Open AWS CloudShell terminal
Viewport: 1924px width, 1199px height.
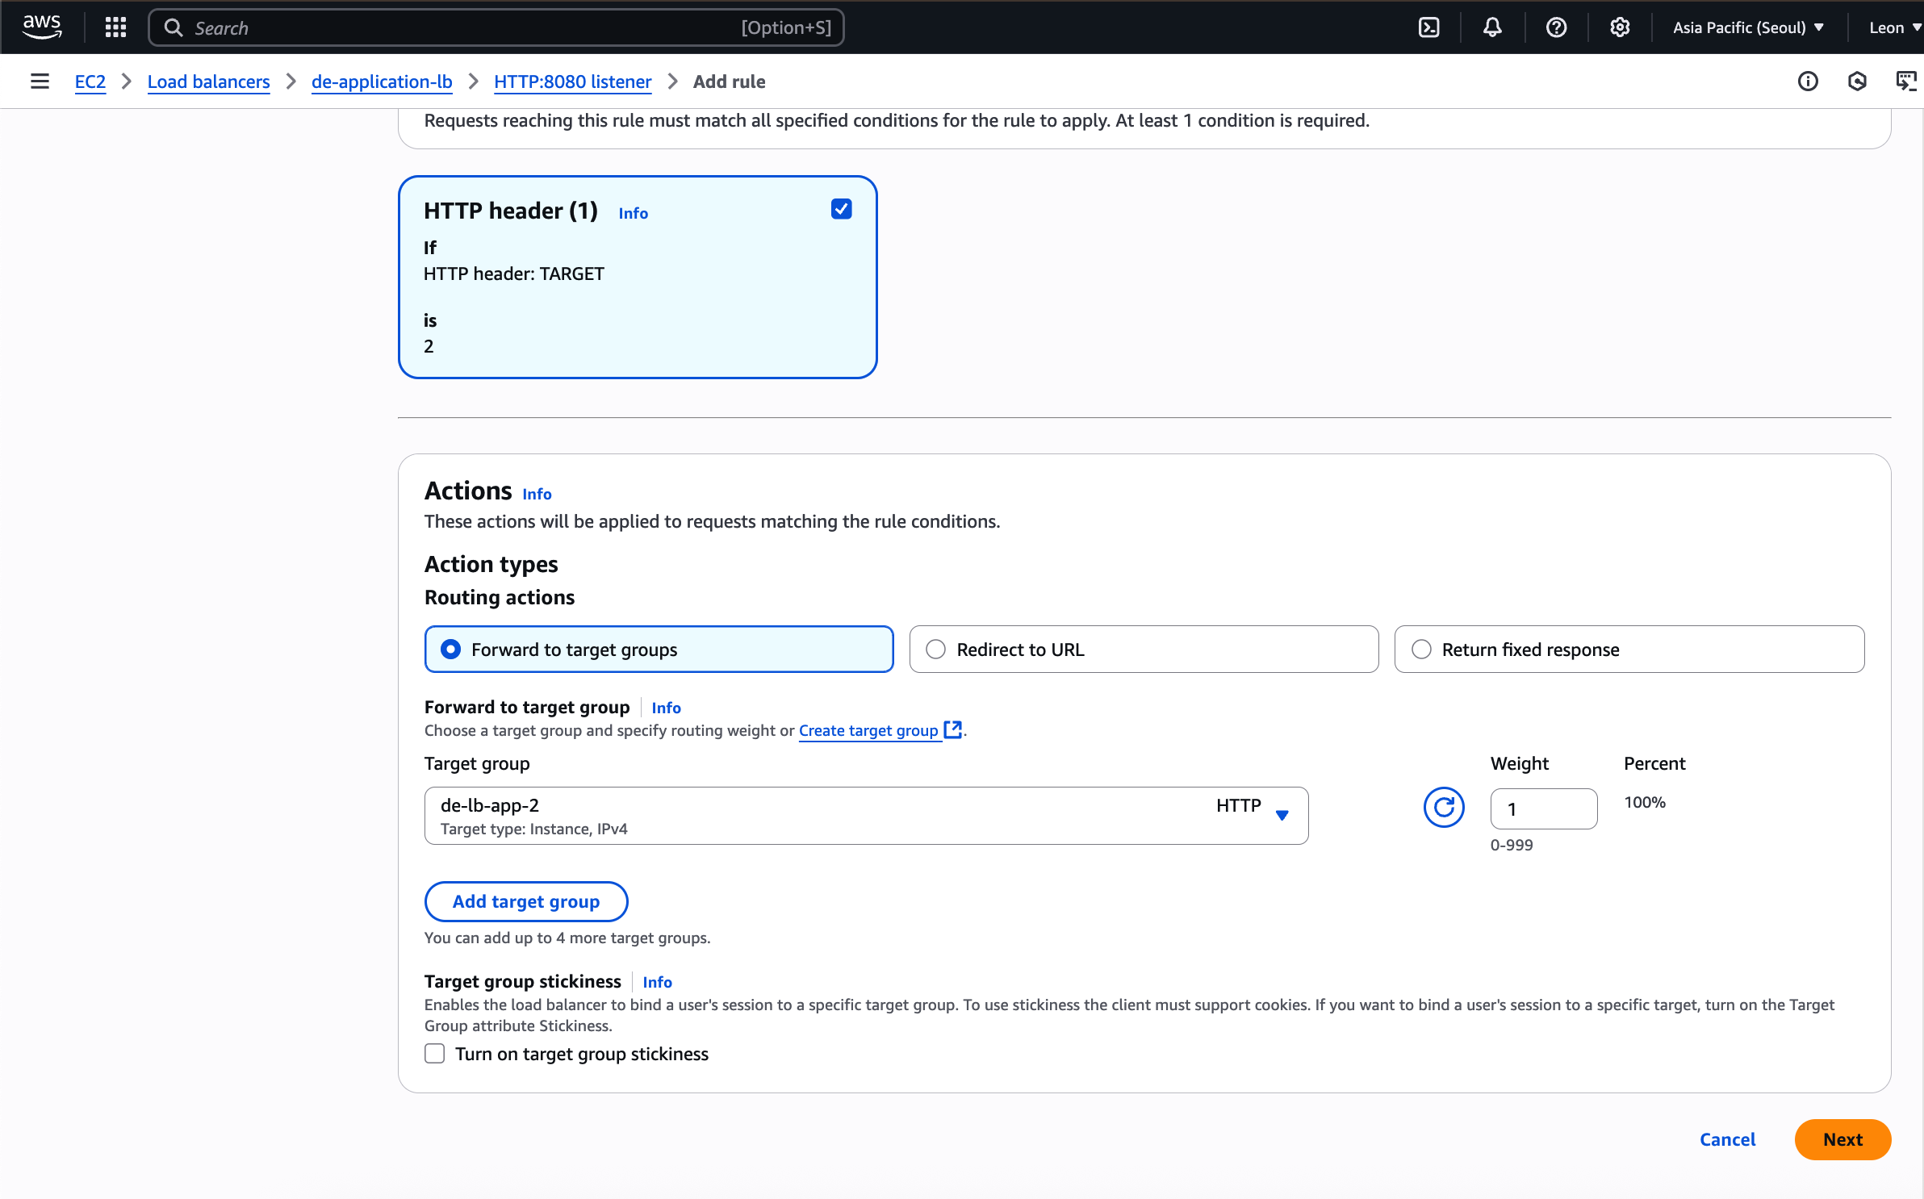(1429, 27)
